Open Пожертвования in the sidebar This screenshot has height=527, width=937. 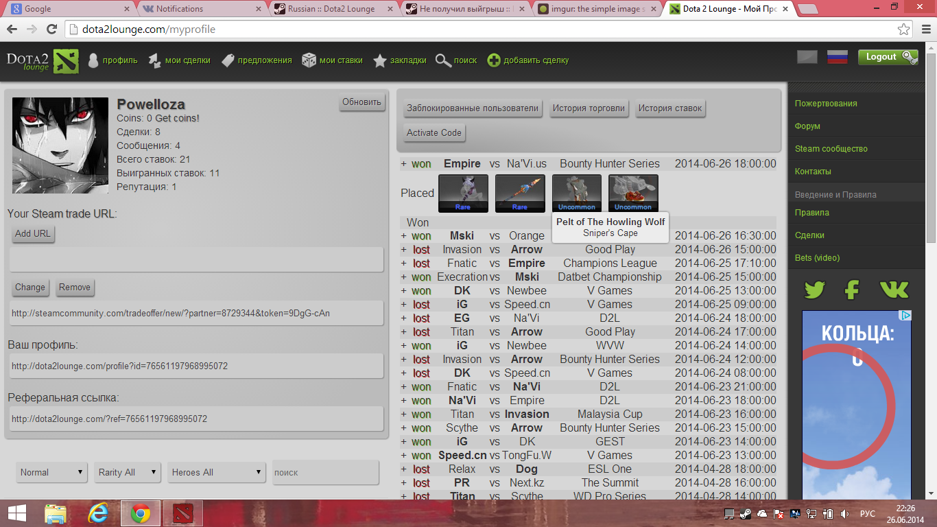point(826,103)
